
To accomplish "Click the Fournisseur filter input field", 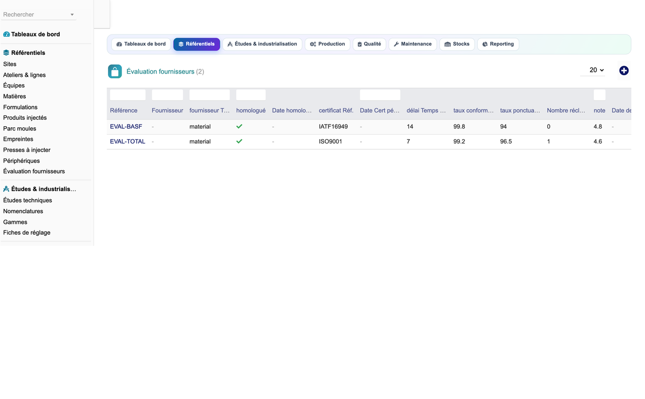I will tap(167, 95).
